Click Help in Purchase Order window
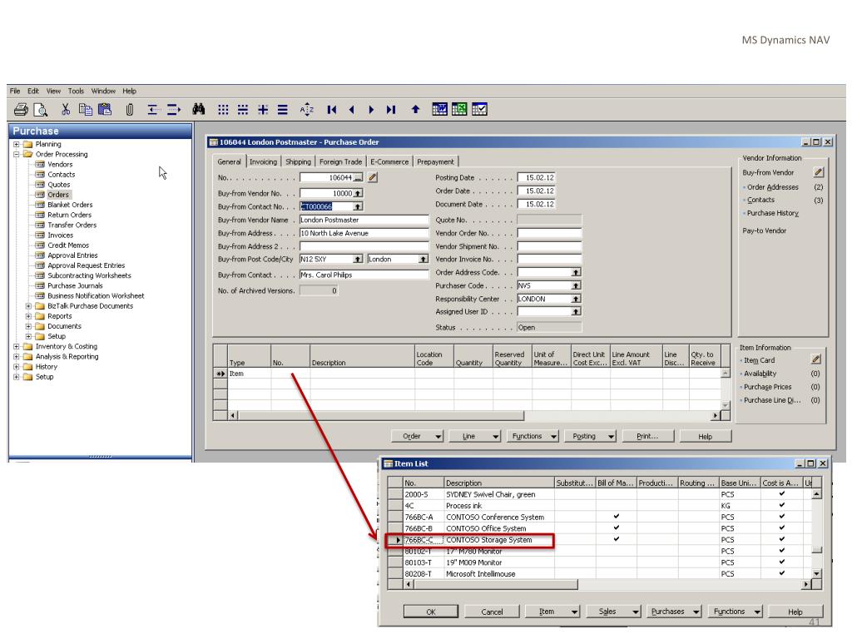This screenshot has height=639, width=852. click(x=706, y=436)
